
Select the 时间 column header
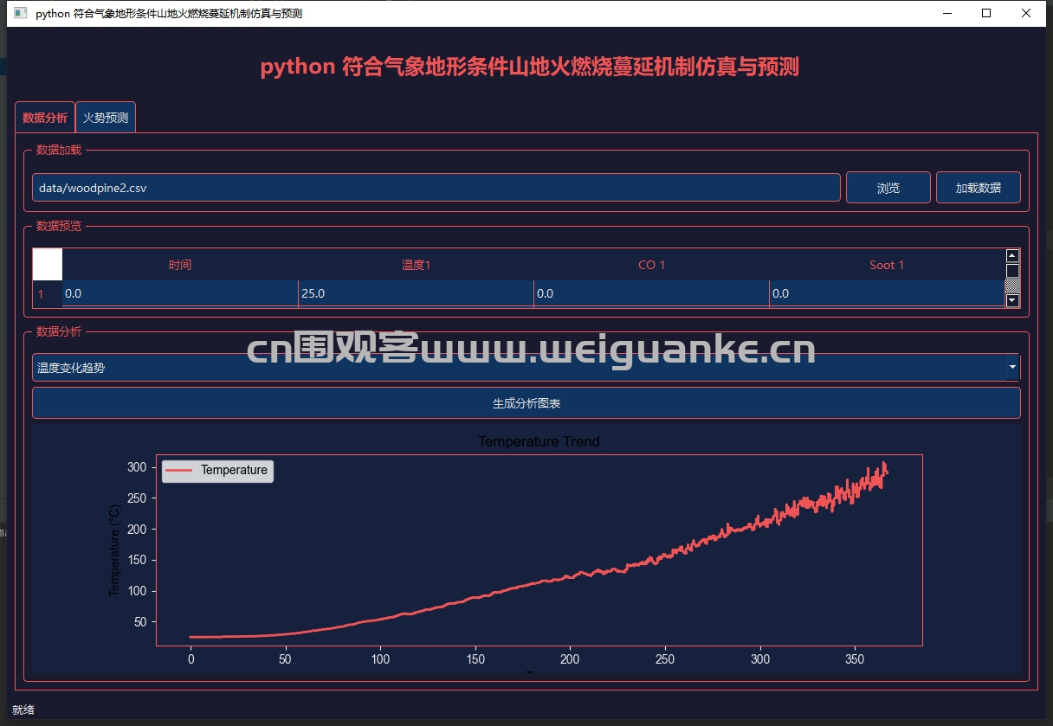[180, 265]
